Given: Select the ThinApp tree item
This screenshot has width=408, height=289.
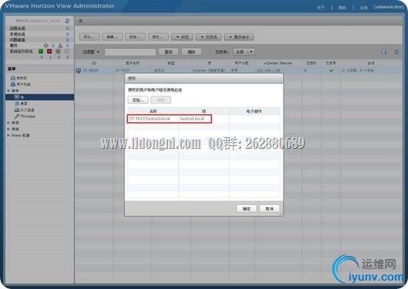Looking at the screenshot, I should point(27,116).
